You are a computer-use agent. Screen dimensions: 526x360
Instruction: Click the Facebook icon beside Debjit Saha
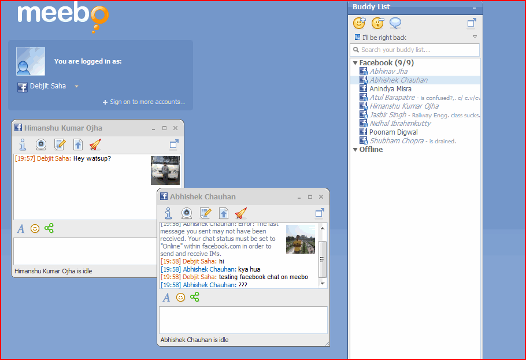pos(23,87)
